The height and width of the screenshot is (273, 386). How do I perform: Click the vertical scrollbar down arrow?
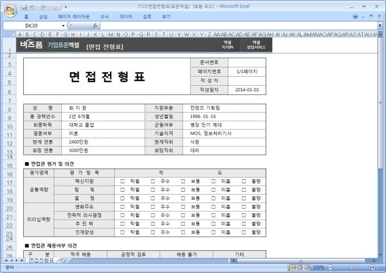(x=380, y=255)
